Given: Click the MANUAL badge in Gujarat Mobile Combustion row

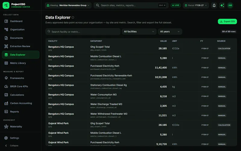Looking at the screenshot, I should pos(222,135).
